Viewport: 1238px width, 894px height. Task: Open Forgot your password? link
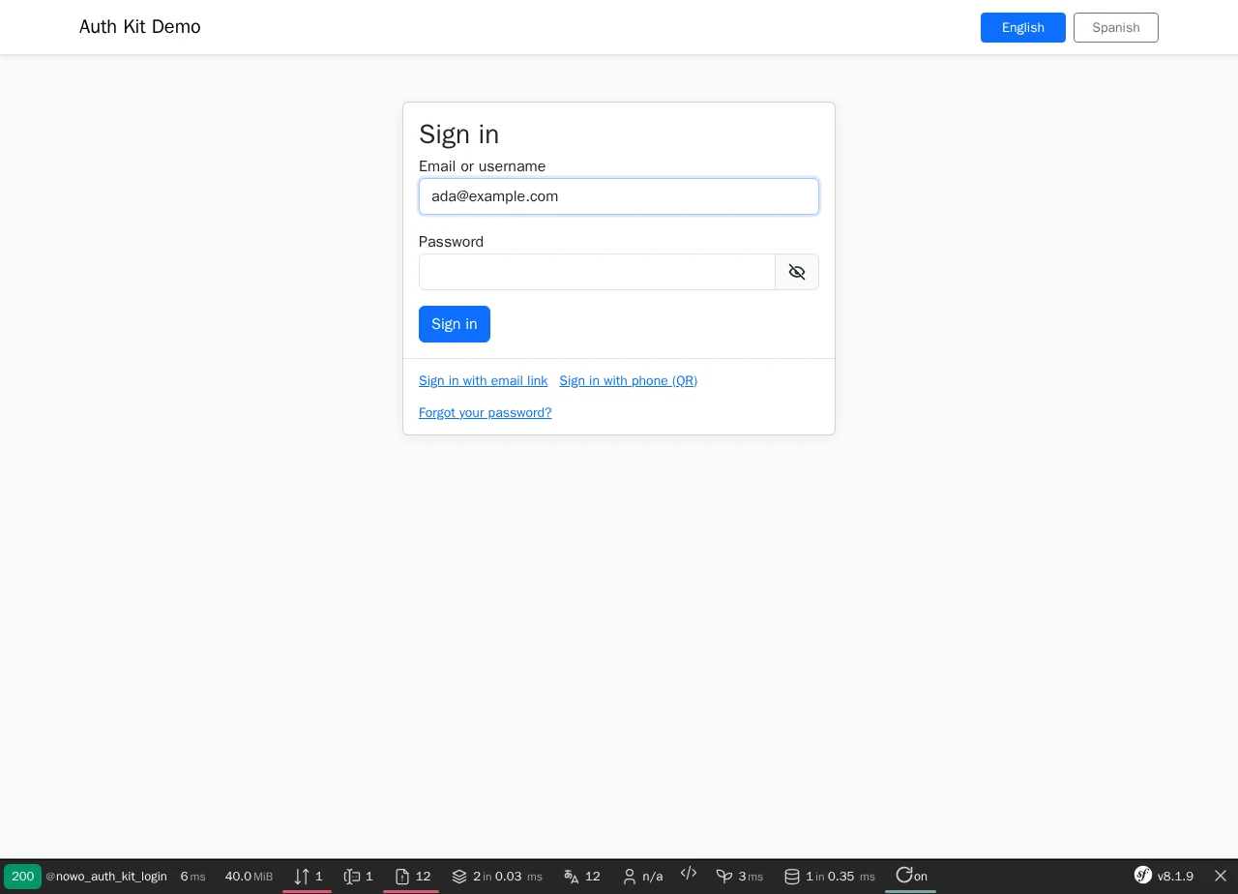[x=486, y=413]
